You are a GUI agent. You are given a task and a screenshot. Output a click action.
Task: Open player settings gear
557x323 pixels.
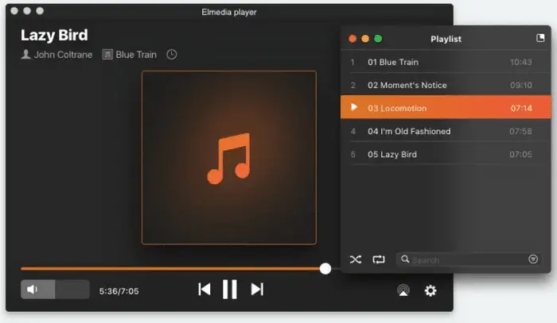pyautogui.click(x=430, y=290)
